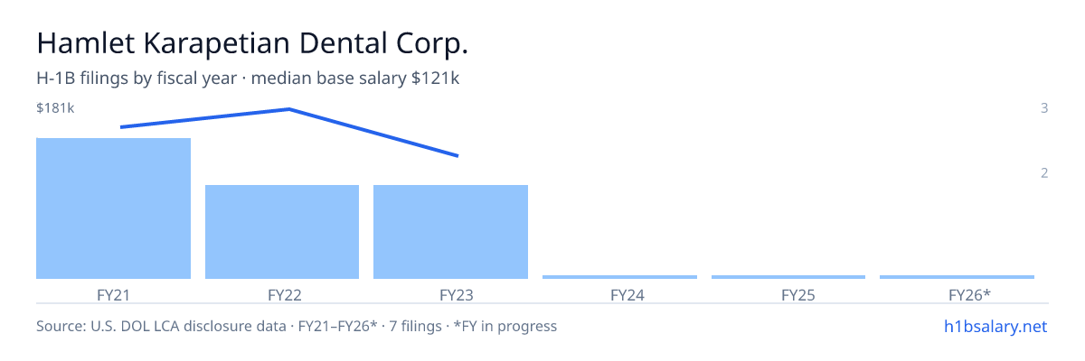Click the FY23 filings bar
Image resolution: width=1085 pixels, height=361 pixels.
pyautogui.click(x=450, y=232)
